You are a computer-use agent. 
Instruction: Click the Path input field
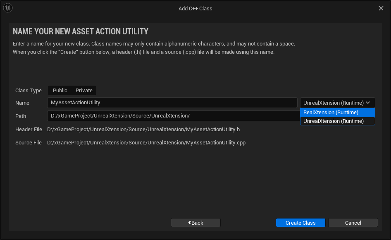[172, 116]
